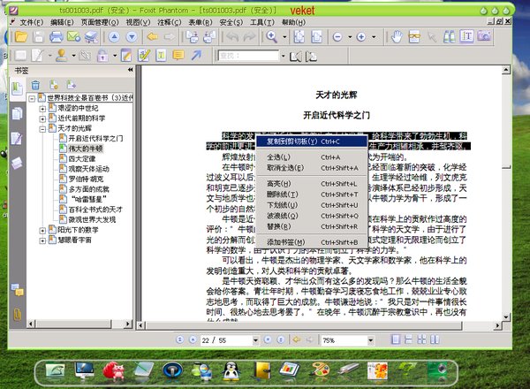
Task: Expand the 阳光下的数学 bookmark node
Action: click(x=42, y=230)
